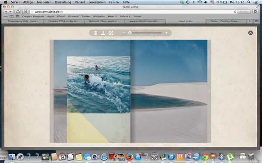This screenshot has height=163, width=262.
Task: Open Google Chrome from the Dock
Action: [205, 156]
